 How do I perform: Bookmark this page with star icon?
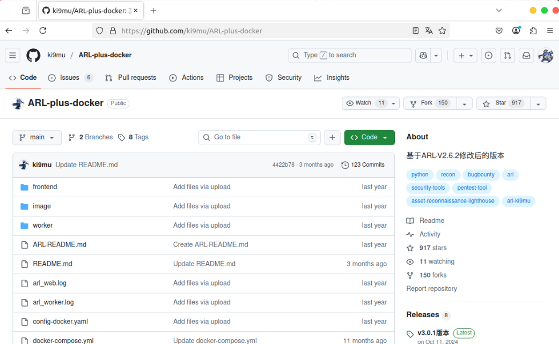442,31
